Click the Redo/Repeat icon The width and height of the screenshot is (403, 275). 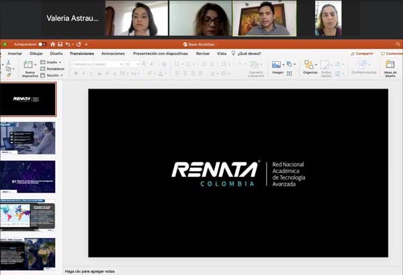click(x=79, y=44)
